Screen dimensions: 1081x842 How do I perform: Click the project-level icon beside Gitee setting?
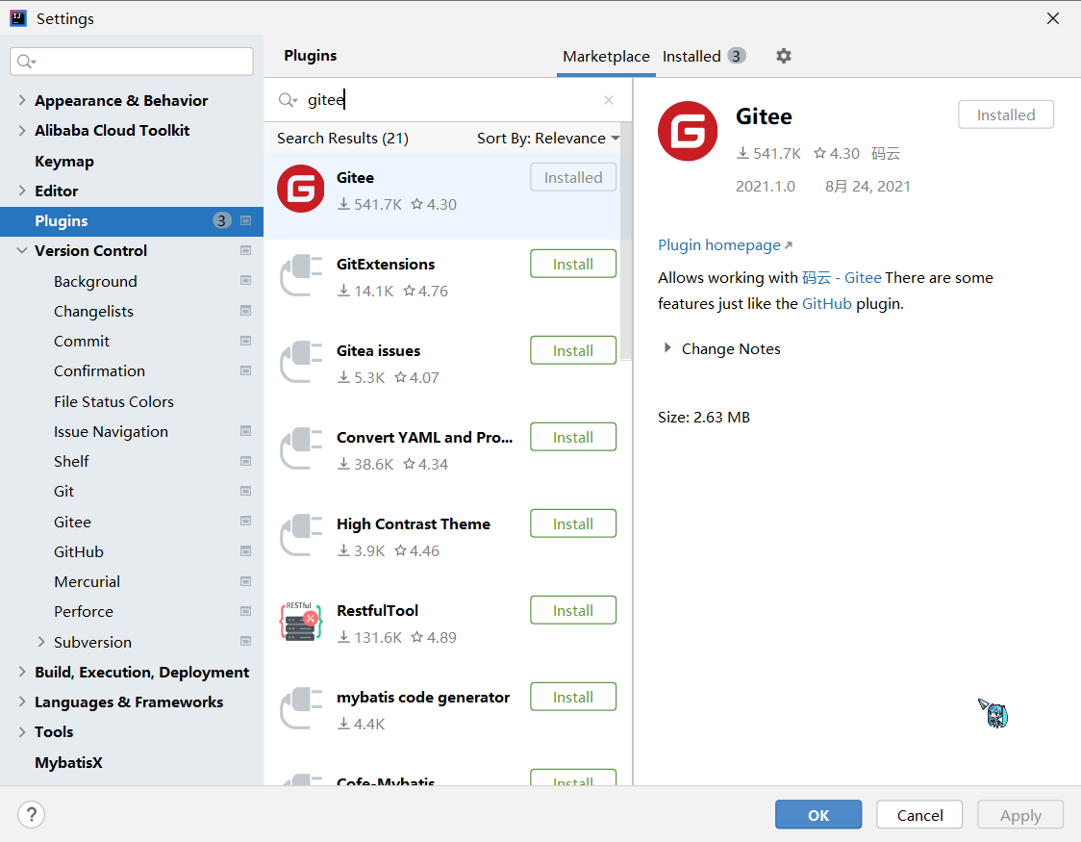coord(245,522)
